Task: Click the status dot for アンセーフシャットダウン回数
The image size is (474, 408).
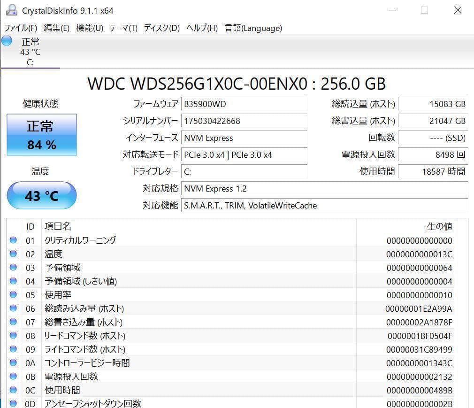Action: 13,403
